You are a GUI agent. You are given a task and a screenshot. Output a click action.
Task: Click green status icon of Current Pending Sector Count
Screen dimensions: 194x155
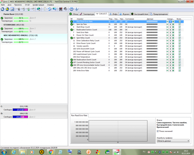71,63
